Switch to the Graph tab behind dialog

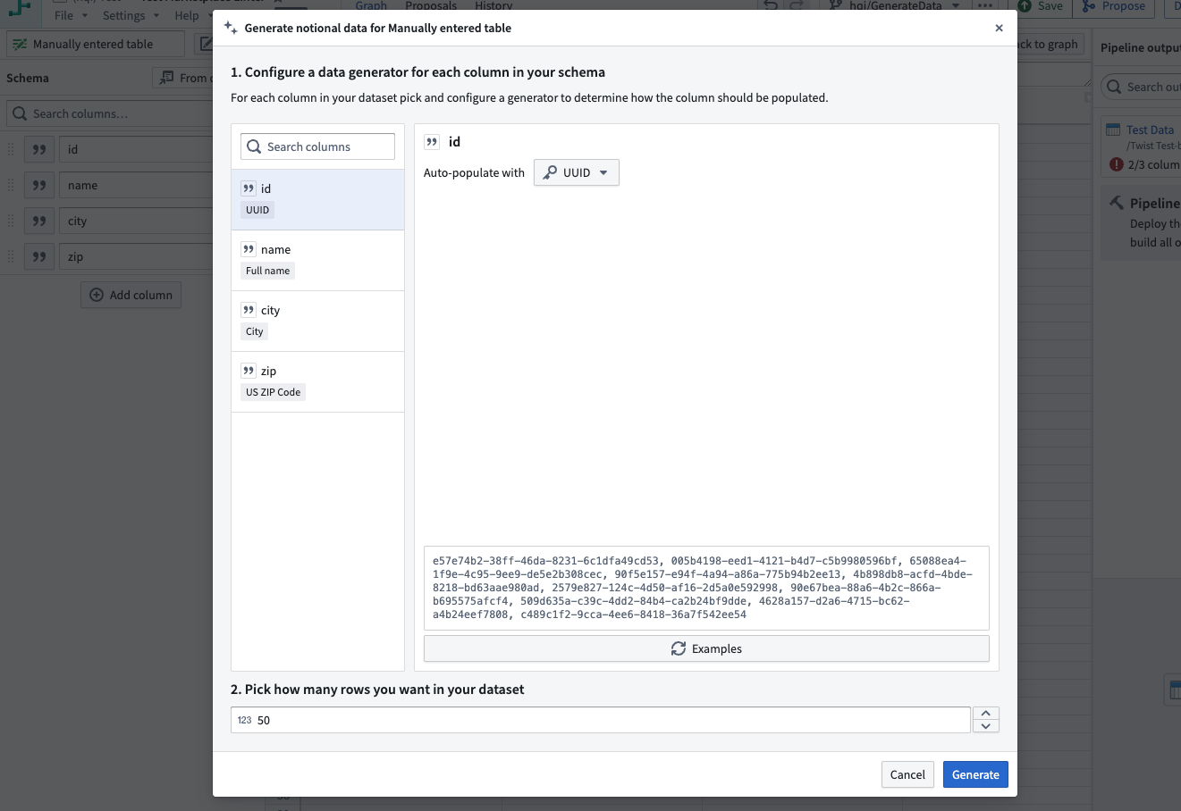click(371, 5)
